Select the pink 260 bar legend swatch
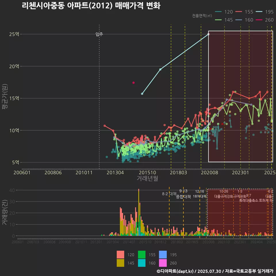The image size is (276, 276). tap(163, 263)
